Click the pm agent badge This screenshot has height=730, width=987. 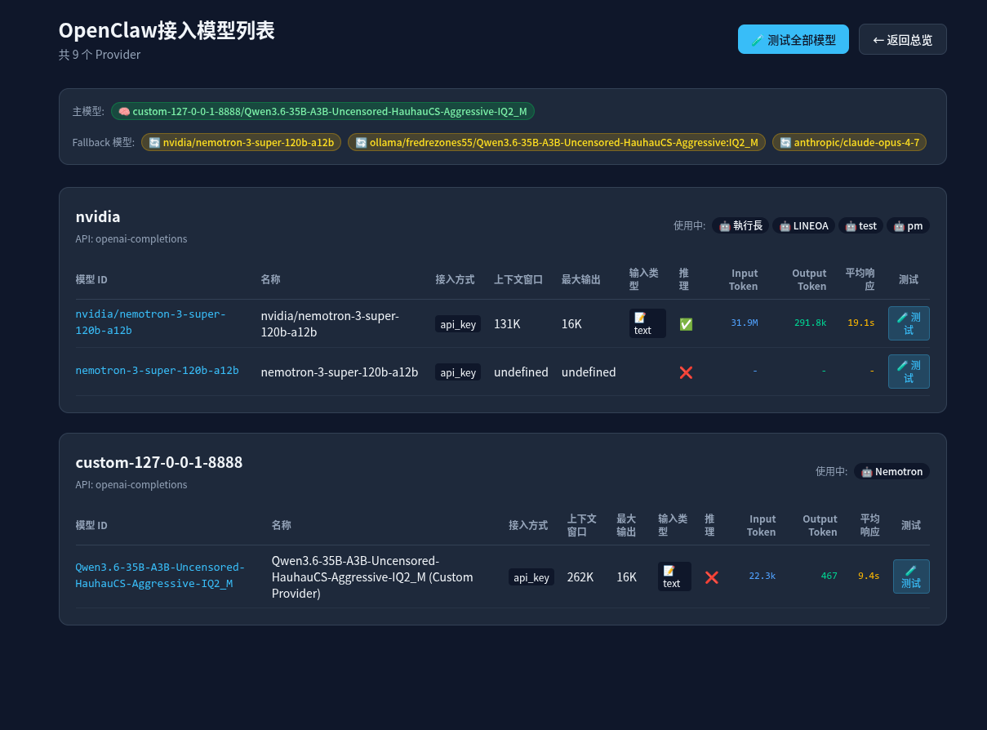point(908,225)
